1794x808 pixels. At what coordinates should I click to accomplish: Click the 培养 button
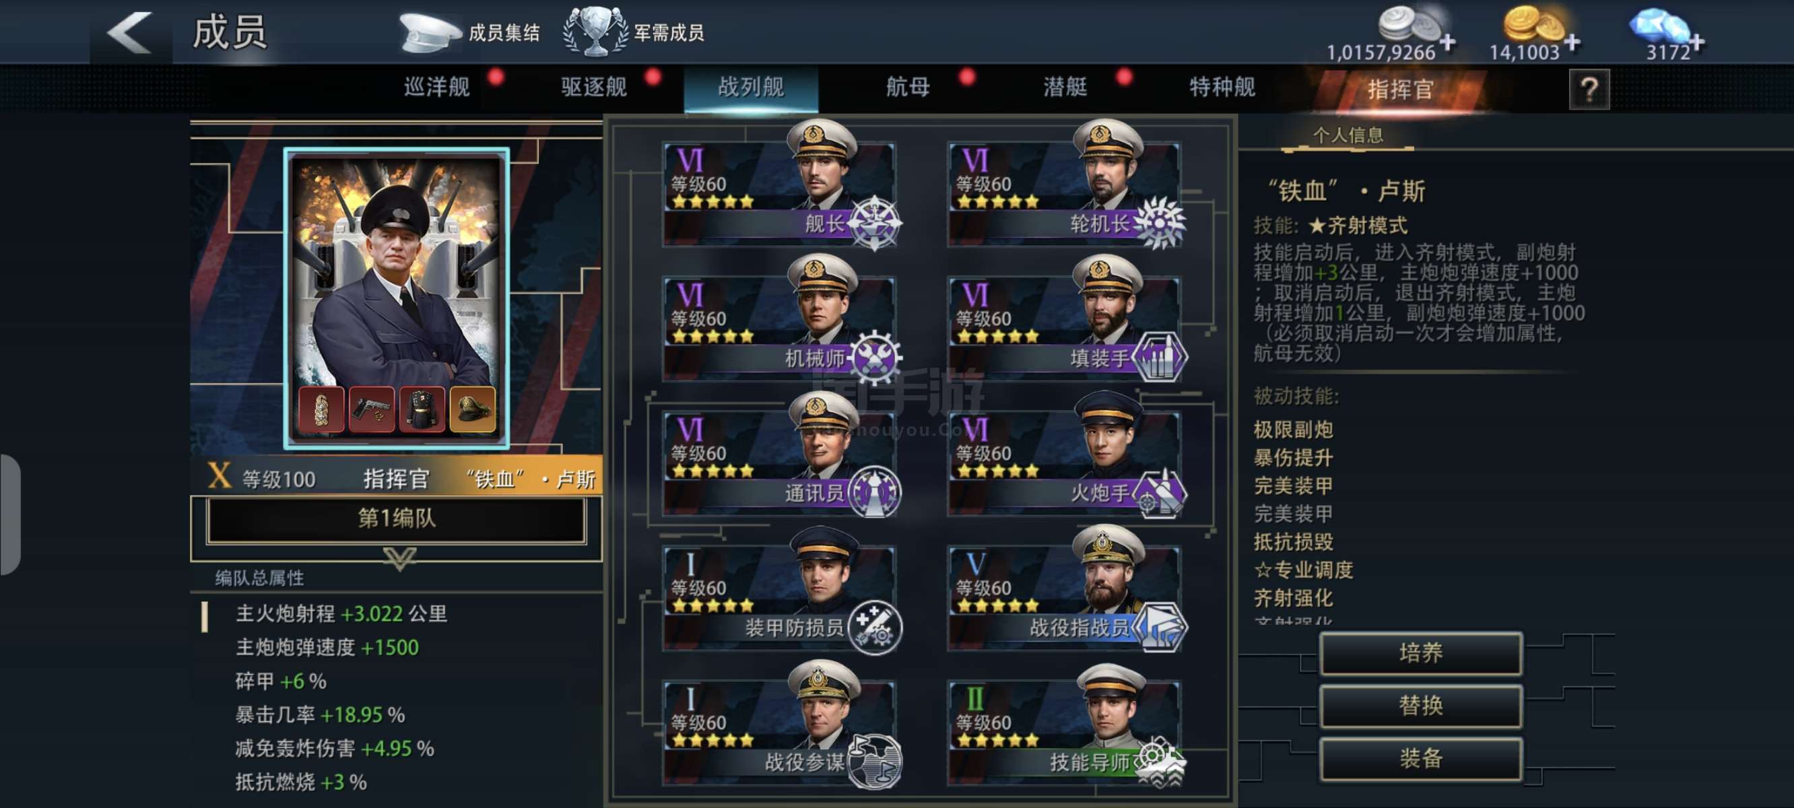(1421, 653)
